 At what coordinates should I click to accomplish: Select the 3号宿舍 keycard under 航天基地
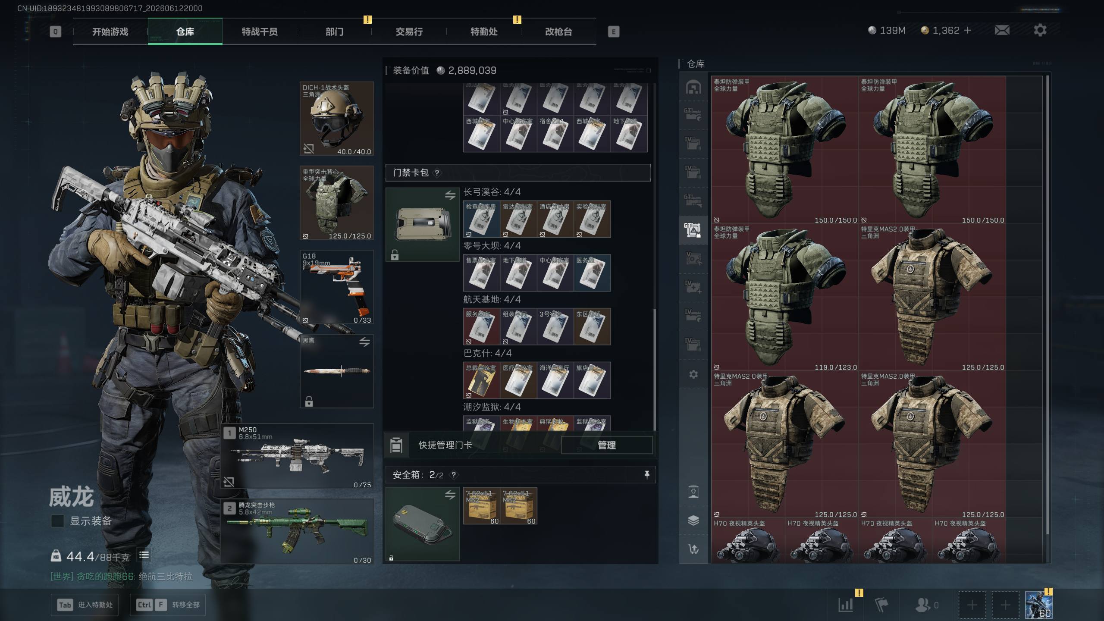(x=555, y=326)
